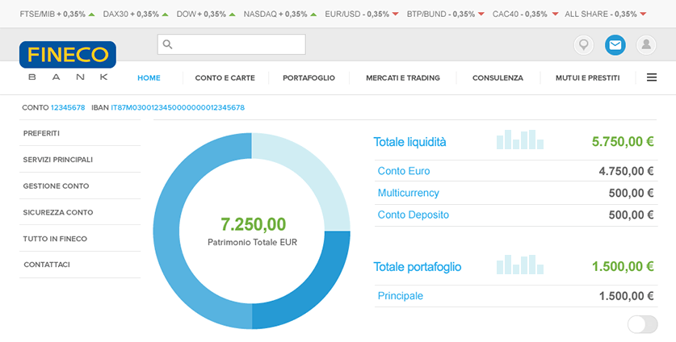676x342 pixels.
Task: Click ALL SHARE red down arrow
Action: 643,15
